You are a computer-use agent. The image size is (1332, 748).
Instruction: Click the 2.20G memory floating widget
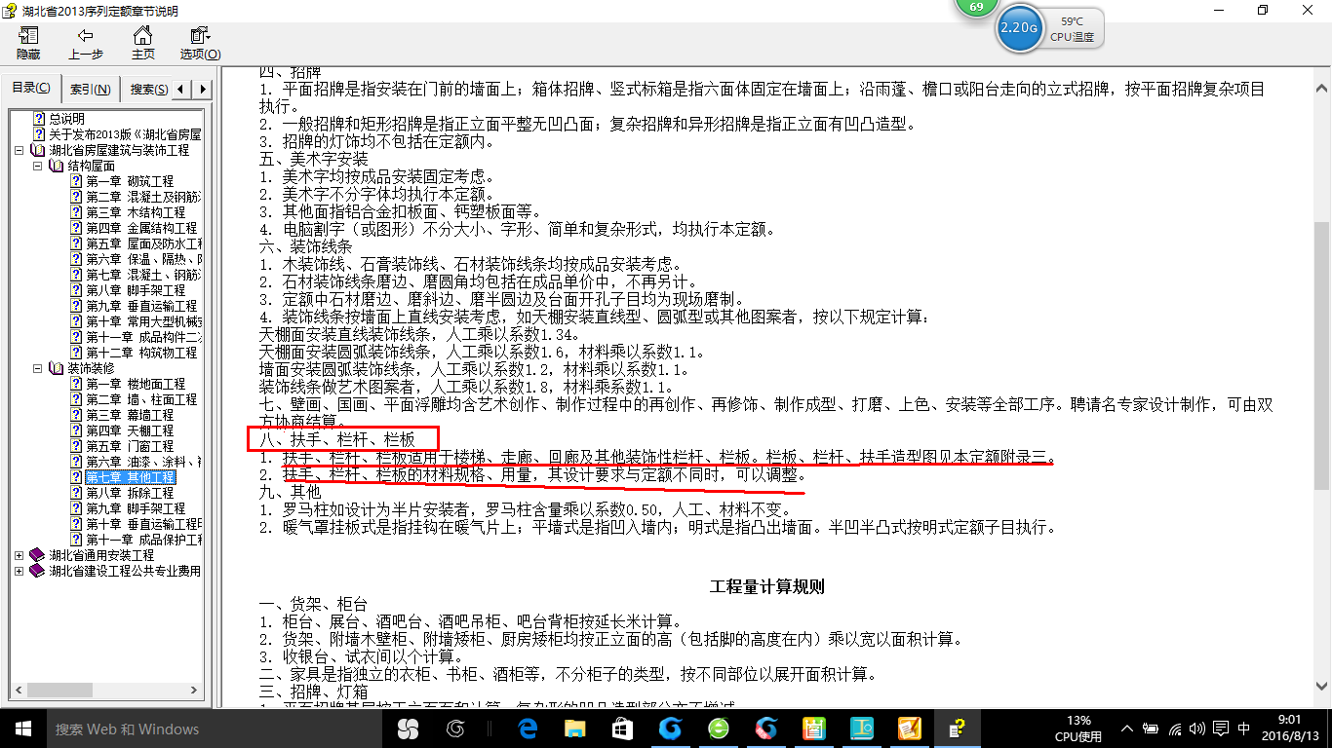point(1019,29)
